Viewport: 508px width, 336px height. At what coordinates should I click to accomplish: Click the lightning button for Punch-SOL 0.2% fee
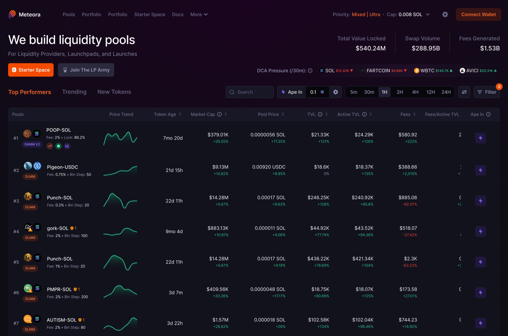point(481,201)
